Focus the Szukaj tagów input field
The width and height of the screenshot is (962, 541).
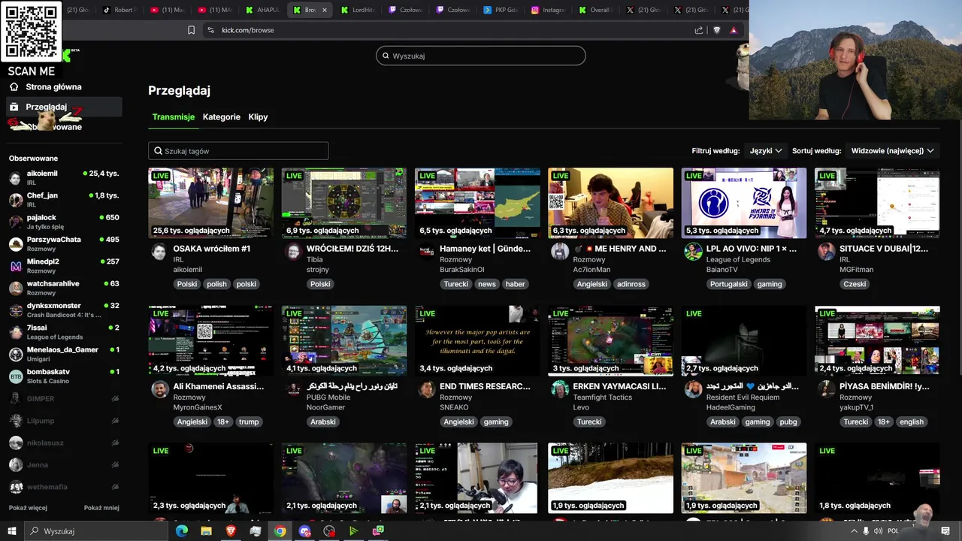238,151
